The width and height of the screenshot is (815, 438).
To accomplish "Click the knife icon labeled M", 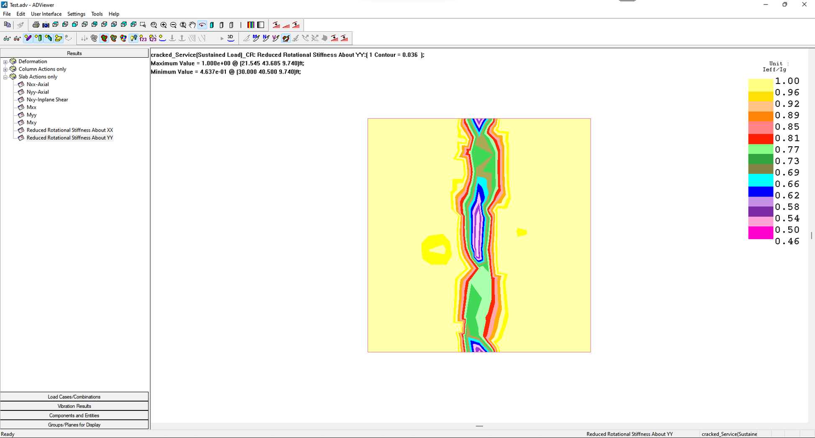I will 256,38.
